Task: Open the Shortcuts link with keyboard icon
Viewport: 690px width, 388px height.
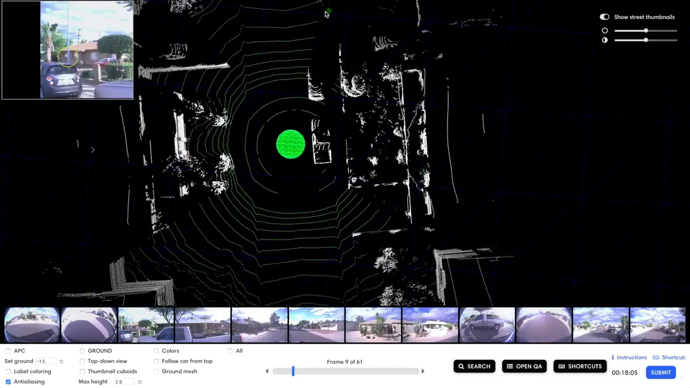Action: 669,357
